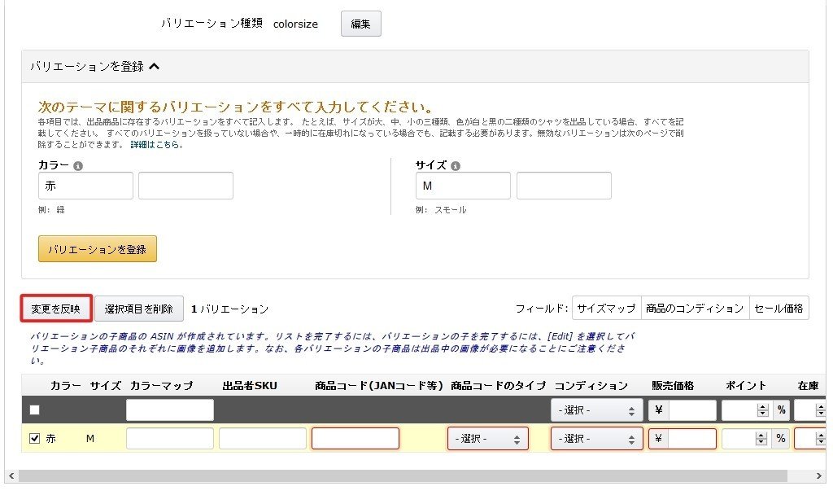This screenshot has width=833, height=495.
Task: Open the サイズ info icon
Action: coord(456,166)
